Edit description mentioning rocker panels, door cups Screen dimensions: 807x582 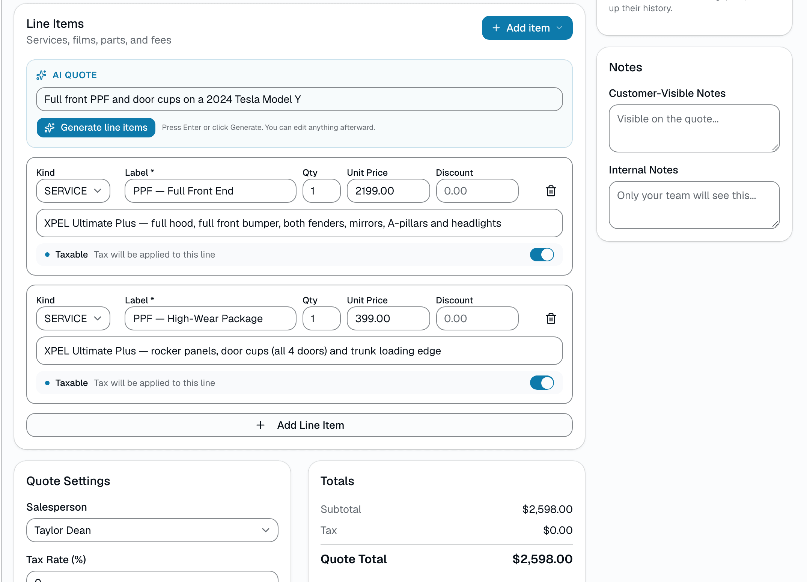299,351
